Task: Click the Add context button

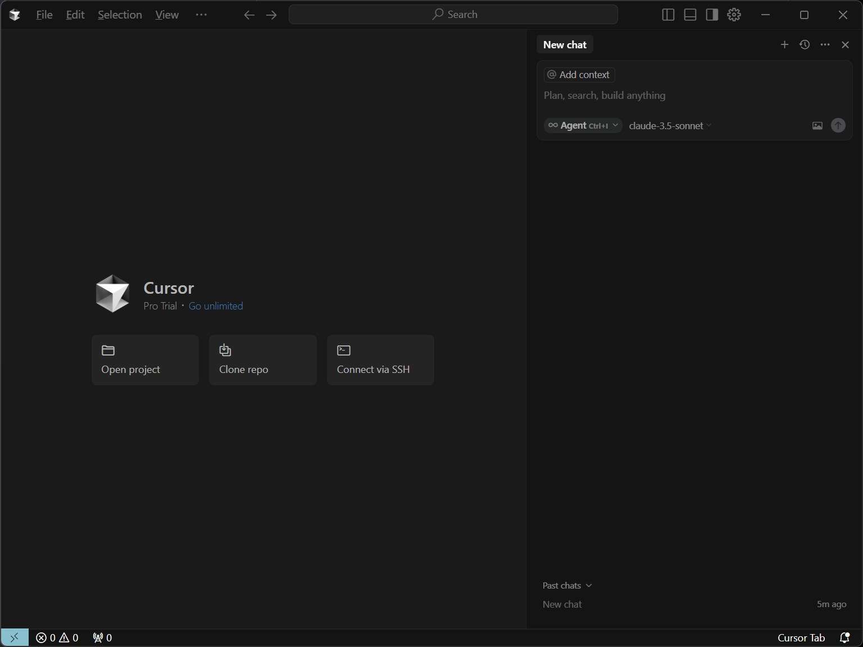Action: point(579,75)
